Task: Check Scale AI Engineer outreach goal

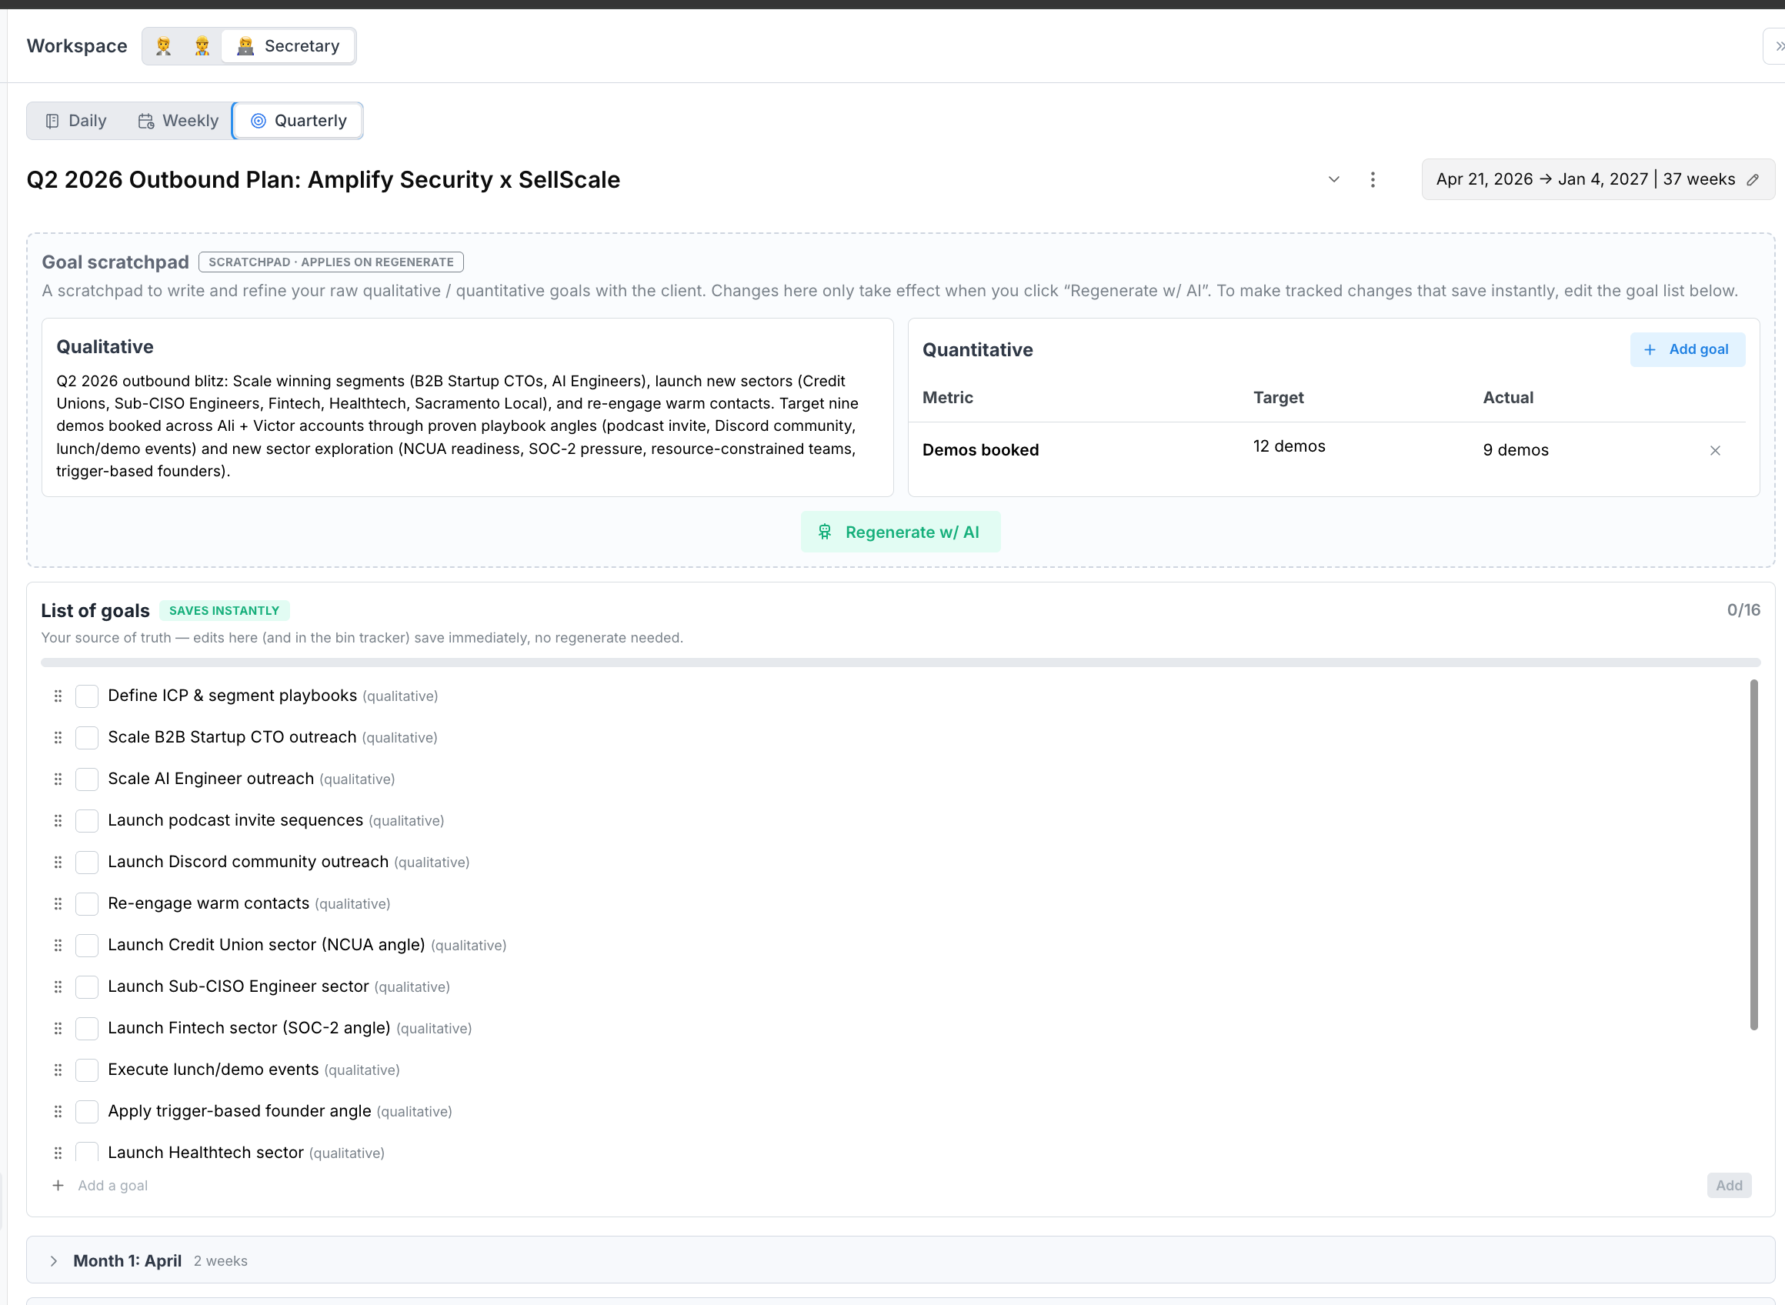Action: 87,779
